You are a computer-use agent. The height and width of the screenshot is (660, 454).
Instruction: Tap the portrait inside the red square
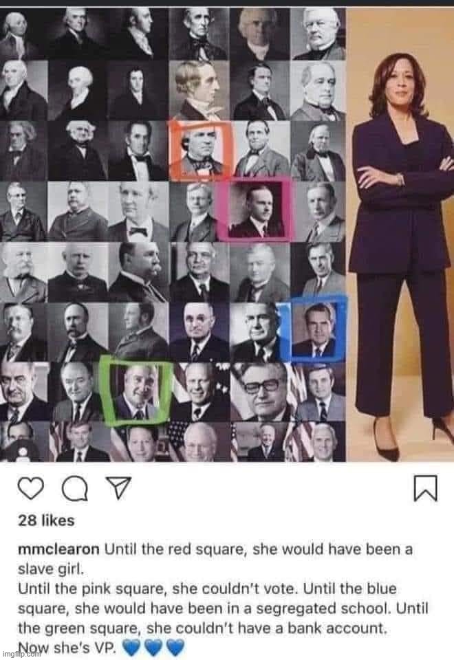coord(200,148)
